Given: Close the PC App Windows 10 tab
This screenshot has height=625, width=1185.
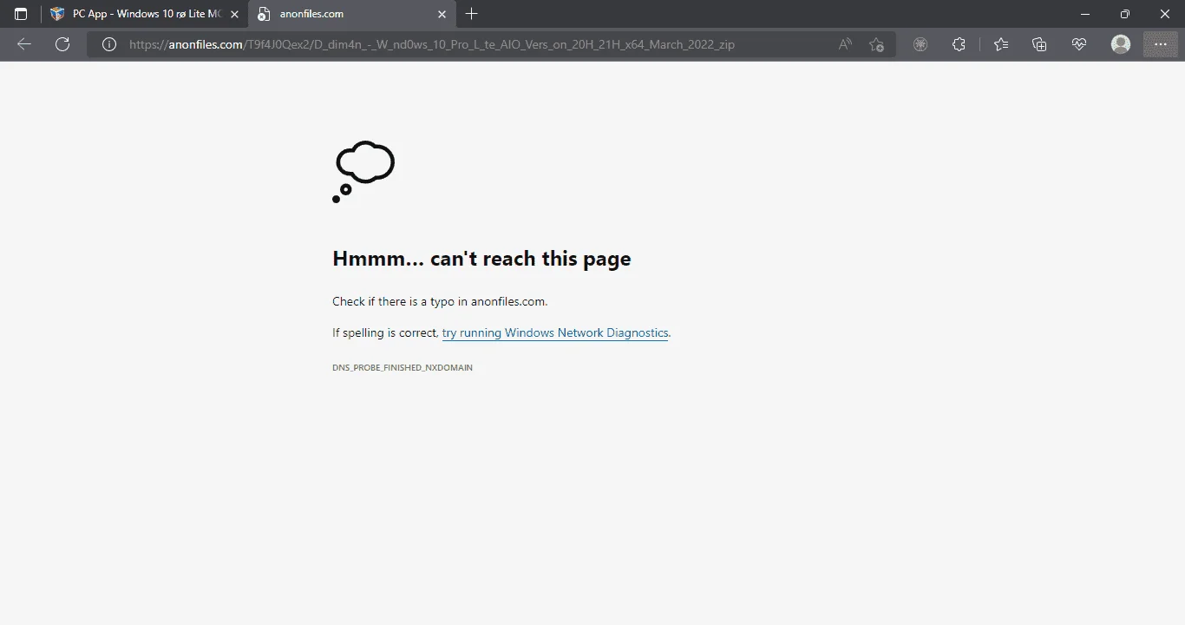Looking at the screenshot, I should click(234, 14).
